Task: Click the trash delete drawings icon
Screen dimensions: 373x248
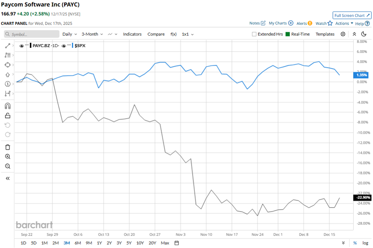Action: point(8,147)
